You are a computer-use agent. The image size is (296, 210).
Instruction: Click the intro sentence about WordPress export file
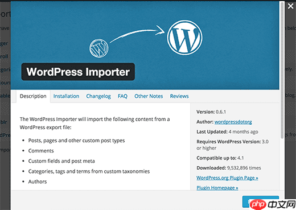94,123
